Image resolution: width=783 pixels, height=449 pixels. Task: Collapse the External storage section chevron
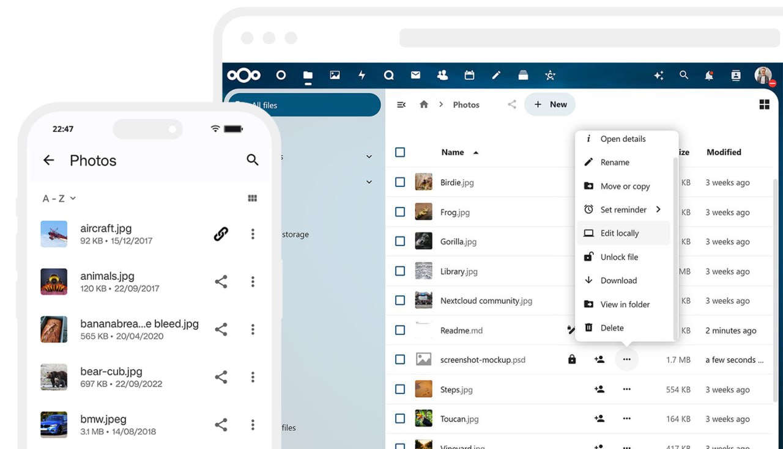click(x=369, y=181)
